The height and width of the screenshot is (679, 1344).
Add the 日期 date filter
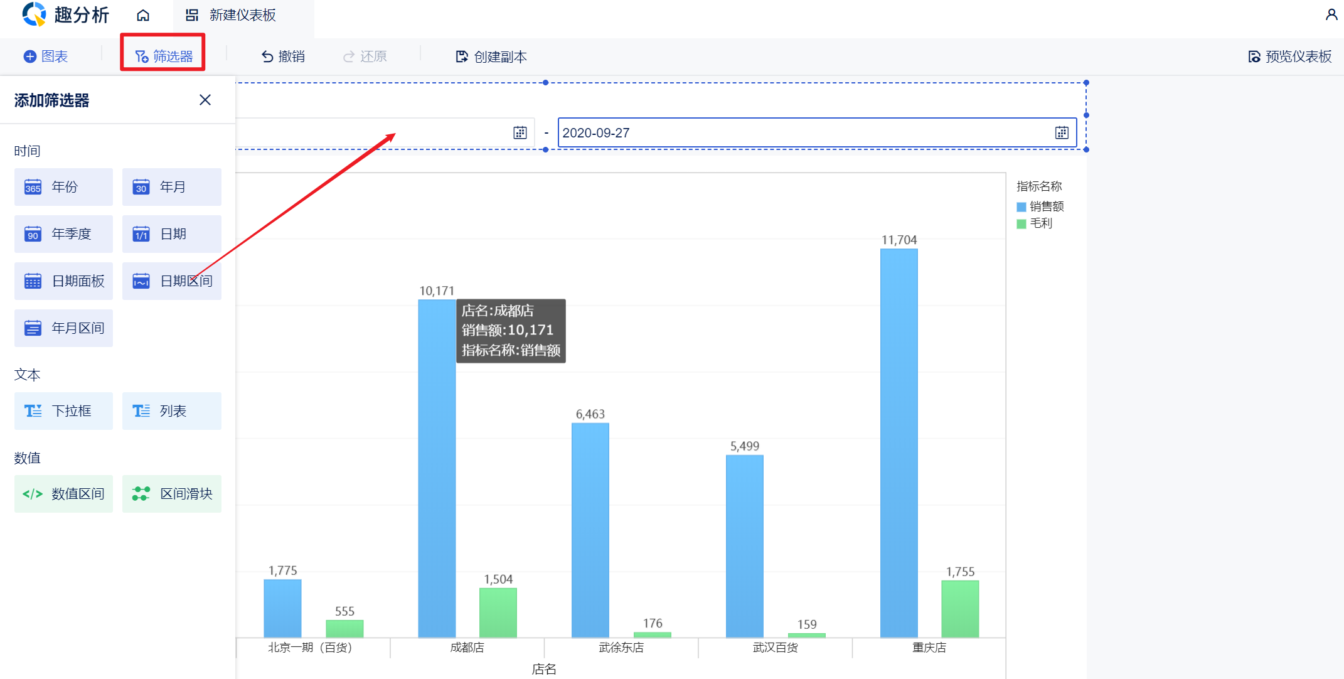coord(171,234)
